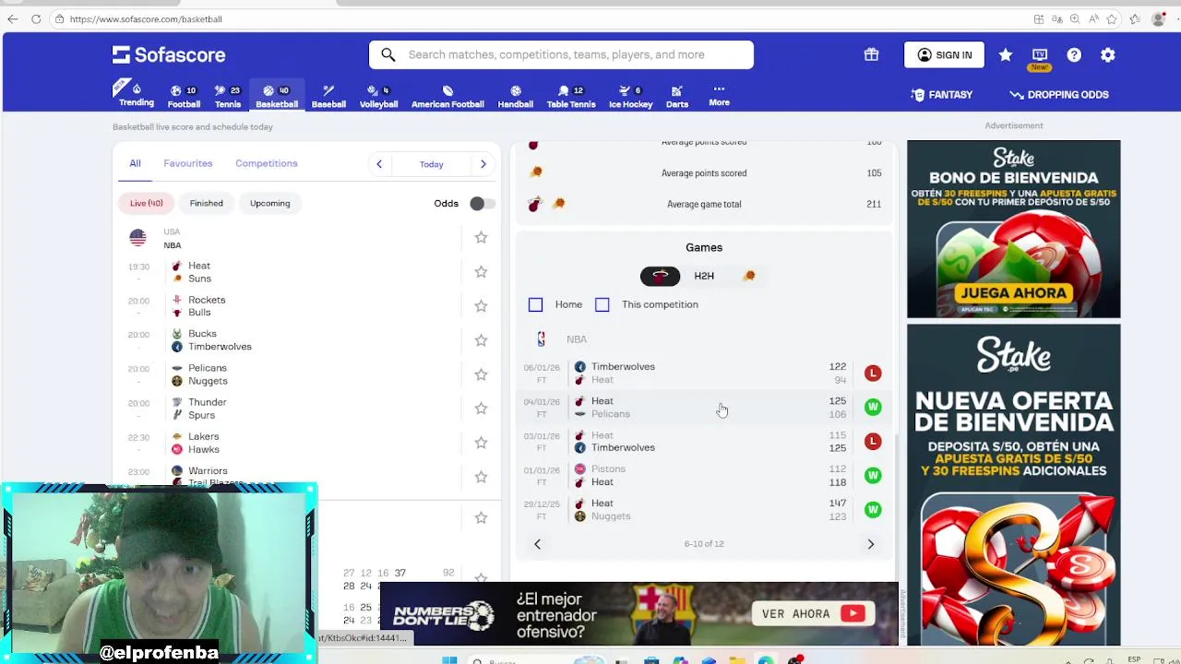Open the Baseball sport tab

tap(328, 97)
